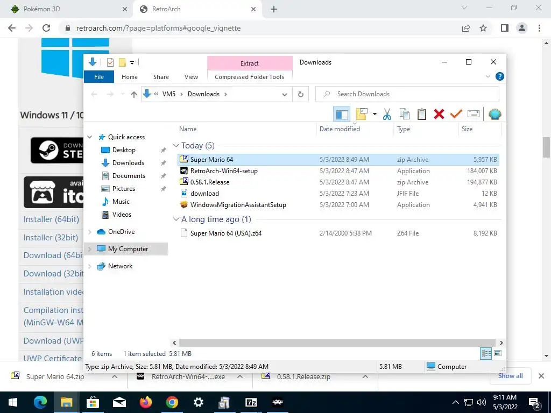
Task: Open the Share ribbon tab
Action: tap(161, 77)
